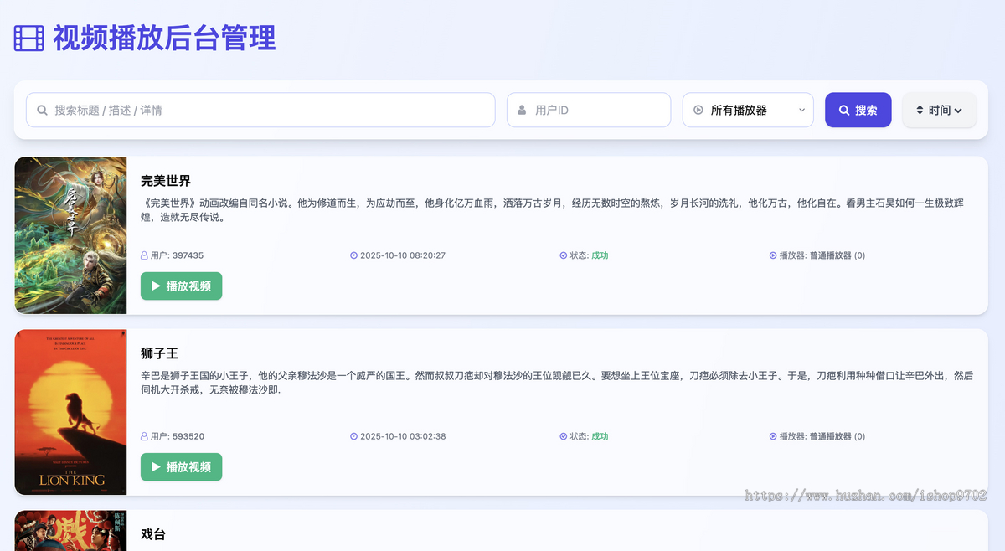Click 状态: 成功 in 完美世界 row
The image size is (1005, 551).
click(589, 255)
